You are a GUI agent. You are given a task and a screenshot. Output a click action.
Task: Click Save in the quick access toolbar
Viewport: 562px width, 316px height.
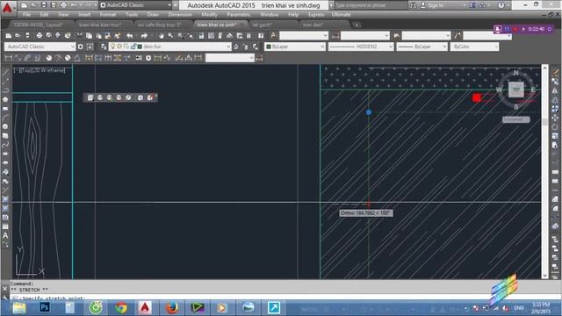(43, 5)
